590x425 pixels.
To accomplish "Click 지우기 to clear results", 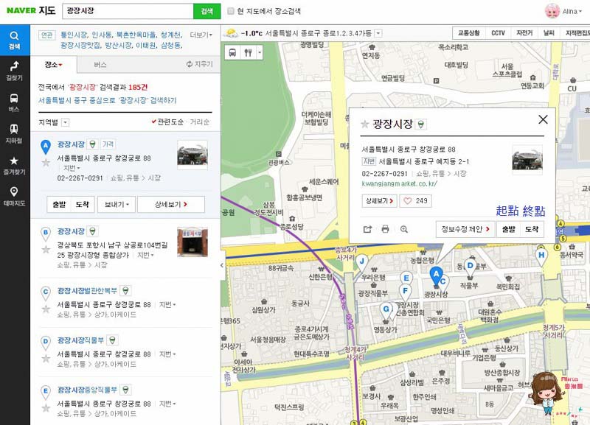I will (200, 64).
